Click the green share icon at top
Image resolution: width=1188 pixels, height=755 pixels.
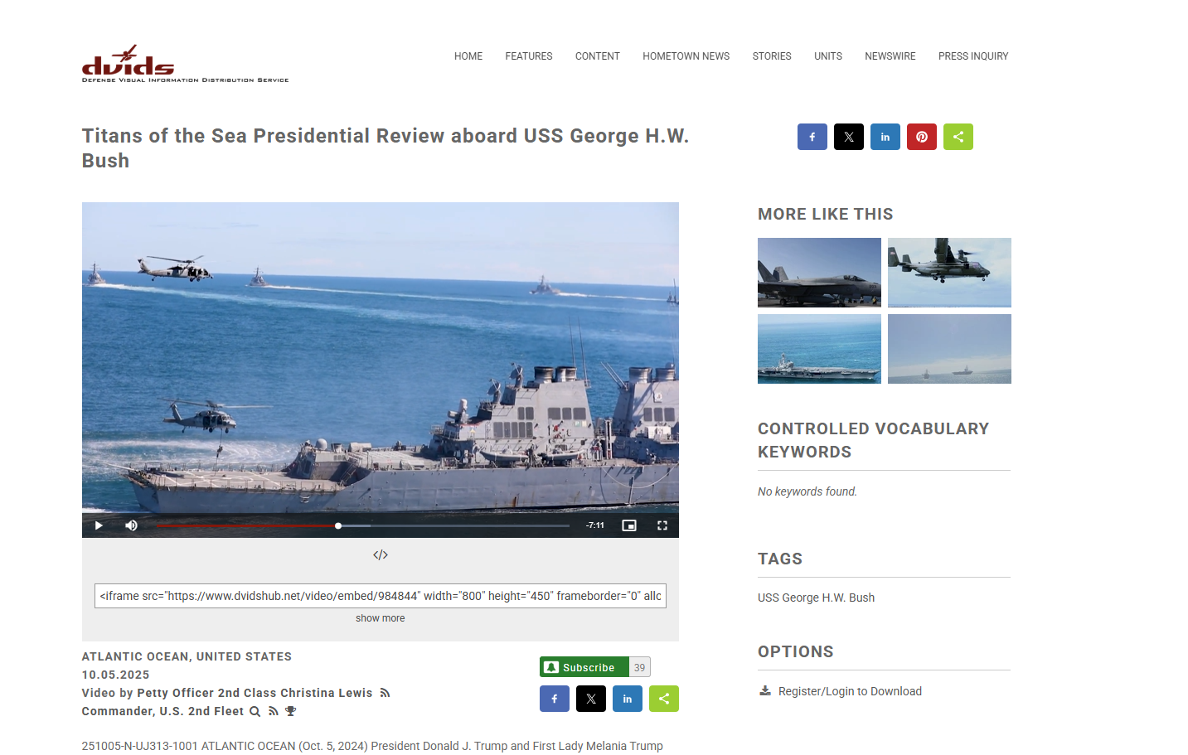[958, 137]
